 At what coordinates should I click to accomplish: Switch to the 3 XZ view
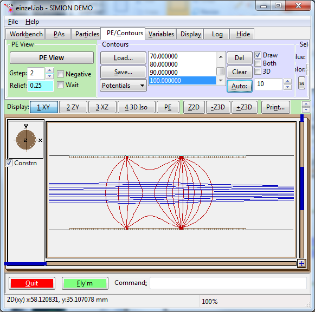click(102, 107)
